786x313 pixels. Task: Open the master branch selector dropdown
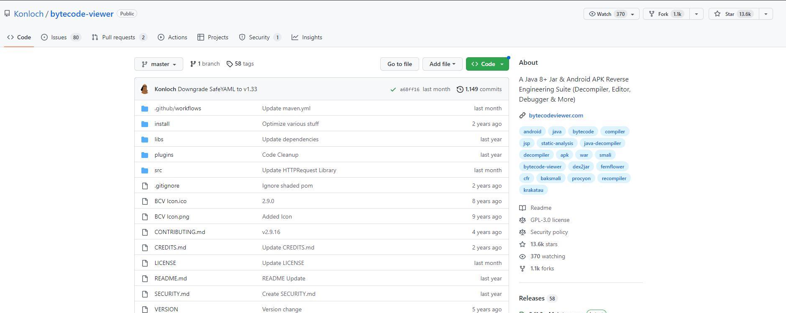tap(159, 64)
